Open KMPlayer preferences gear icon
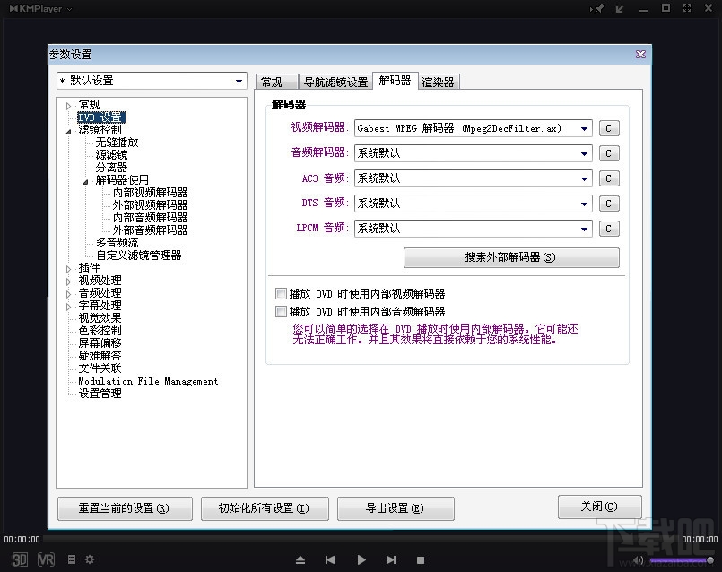Screen dimensions: 722x572 pos(88,559)
